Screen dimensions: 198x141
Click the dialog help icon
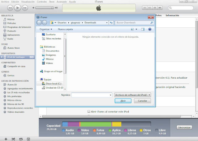pos(150,29)
